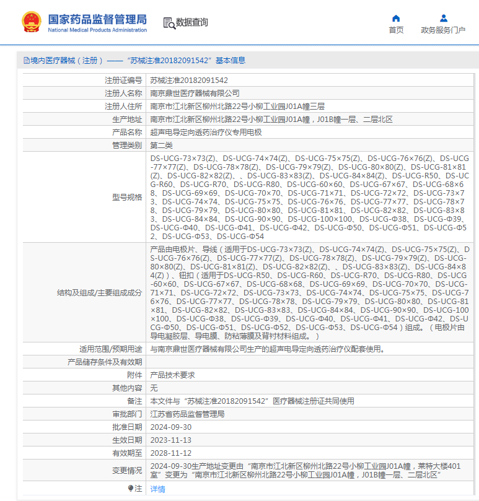This screenshot has width=479, height=501.
Task: Click the product name 超声电导定向透药治疗仪专用电极
Action: coord(206,133)
